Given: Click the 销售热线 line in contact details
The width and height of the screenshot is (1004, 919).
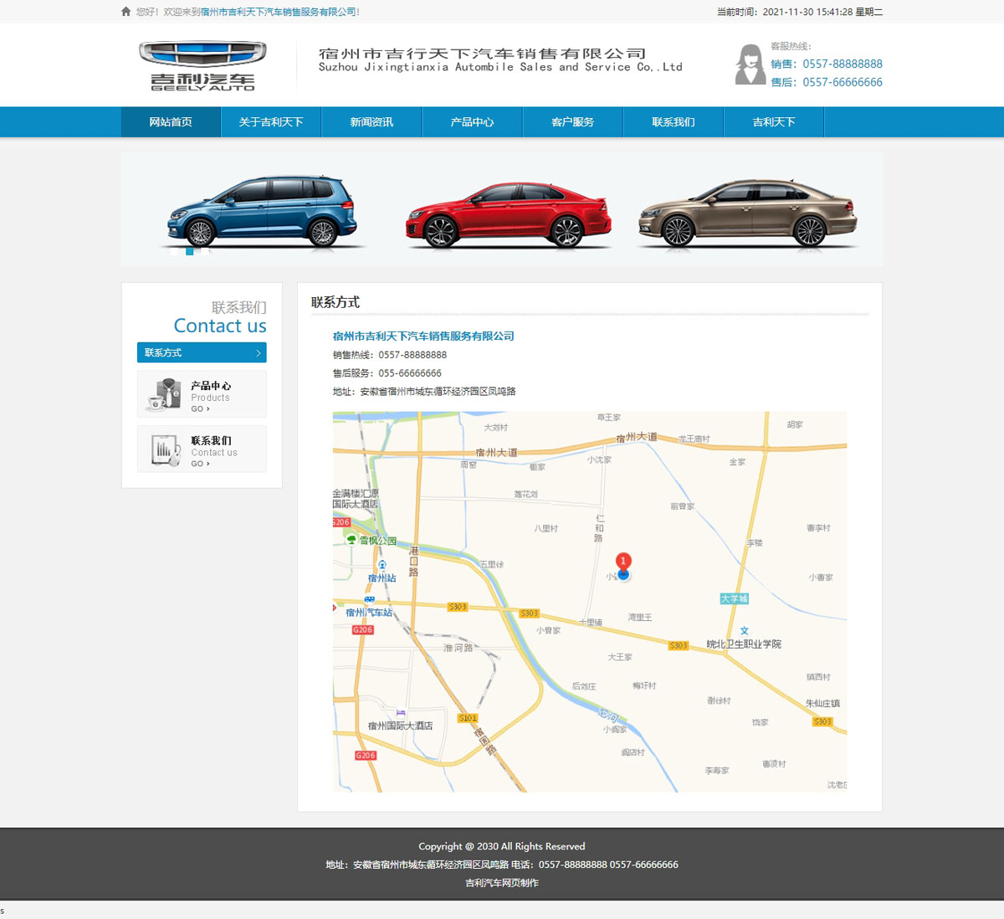Looking at the screenshot, I should coord(390,355).
